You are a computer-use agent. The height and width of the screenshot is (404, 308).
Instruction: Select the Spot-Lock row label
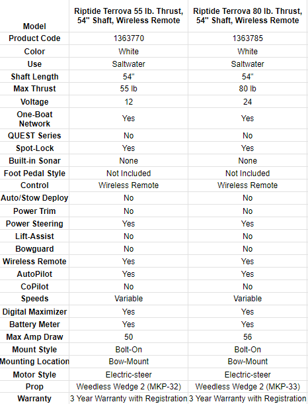click(x=35, y=148)
